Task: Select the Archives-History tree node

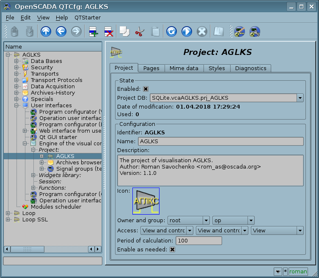Action: pos(53,93)
